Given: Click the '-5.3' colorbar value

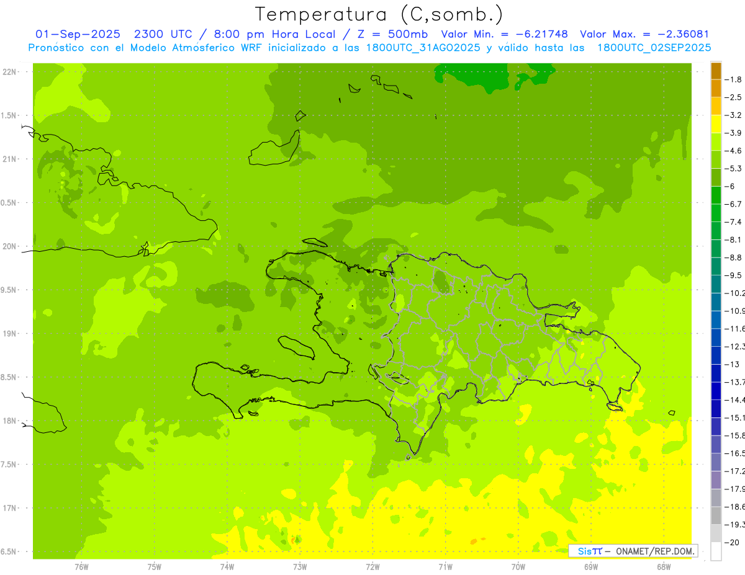Looking at the screenshot, I should [734, 169].
